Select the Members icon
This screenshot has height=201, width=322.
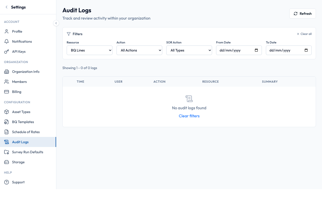tap(7, 81)
